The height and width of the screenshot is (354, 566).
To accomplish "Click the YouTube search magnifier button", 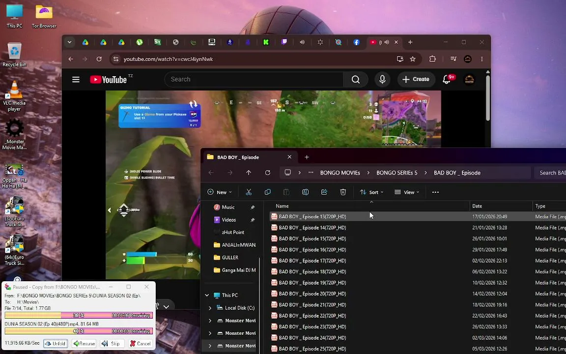I will point(356,80).
